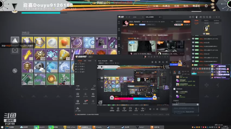Click the orange follow button in Douyu client
Viewport: 231px width, 129px height.
[187, 22]
